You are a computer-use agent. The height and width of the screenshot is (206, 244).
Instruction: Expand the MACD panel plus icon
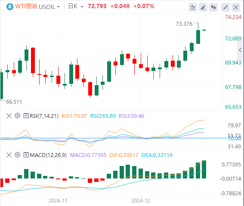tap(26, 155)
